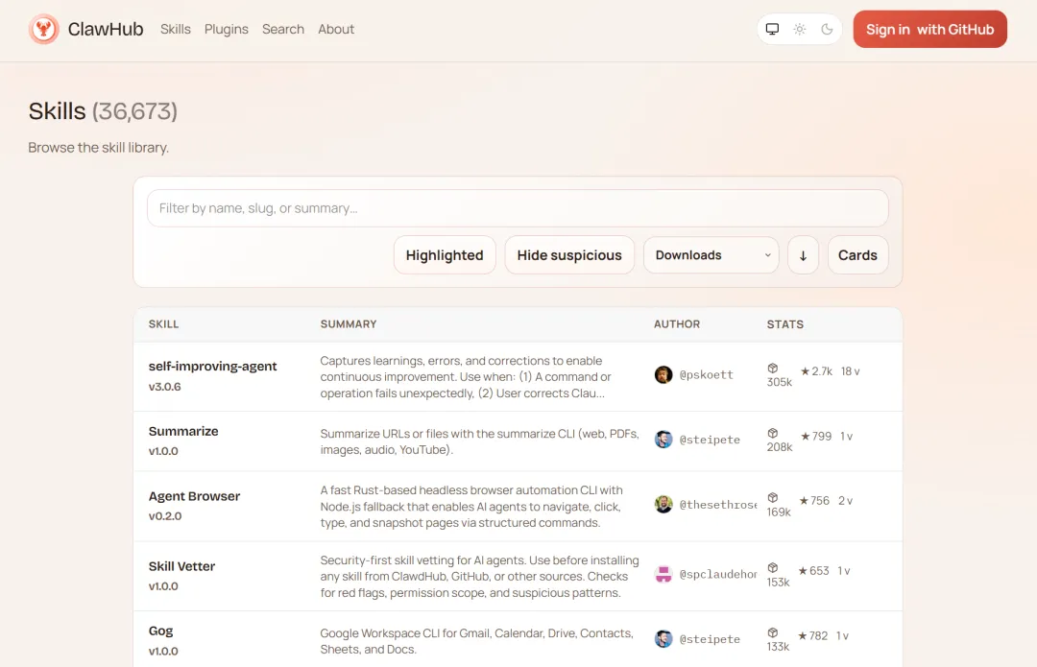Toggle the Hide suspicious filter

568,255
